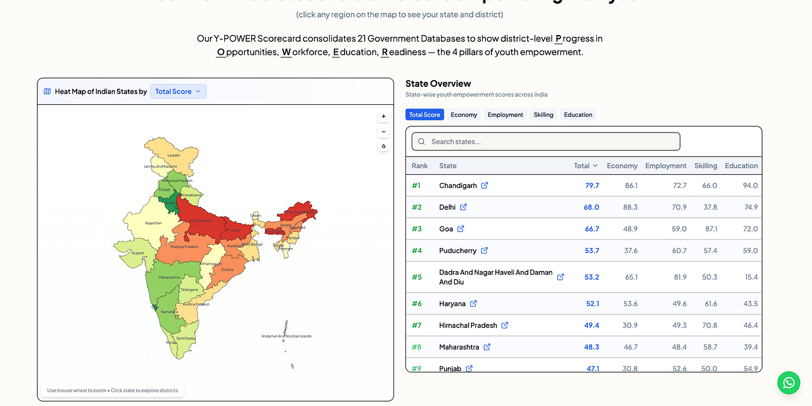Click the Rank column header

(420, 166)
